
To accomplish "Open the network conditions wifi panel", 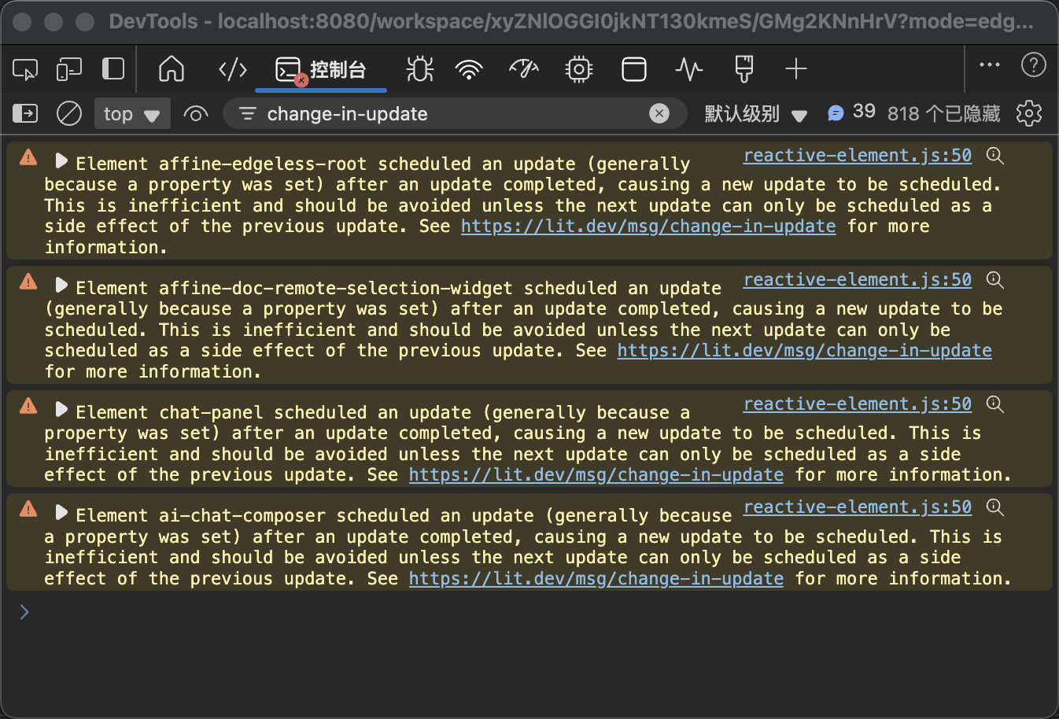I will tap(469, 69).
